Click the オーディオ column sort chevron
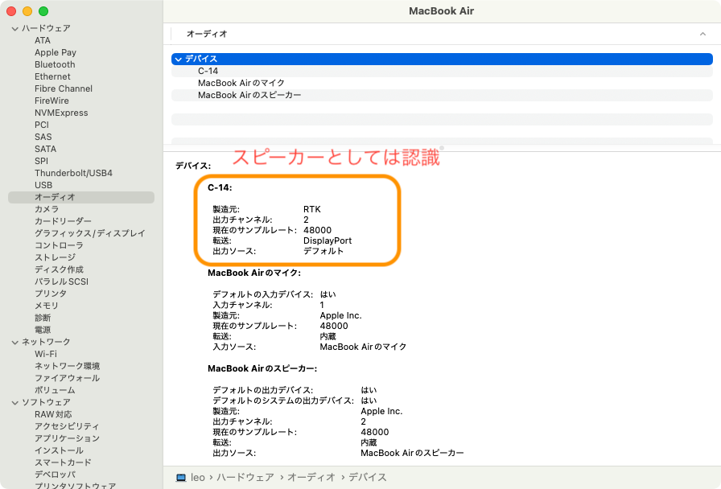 pos(702,34)
